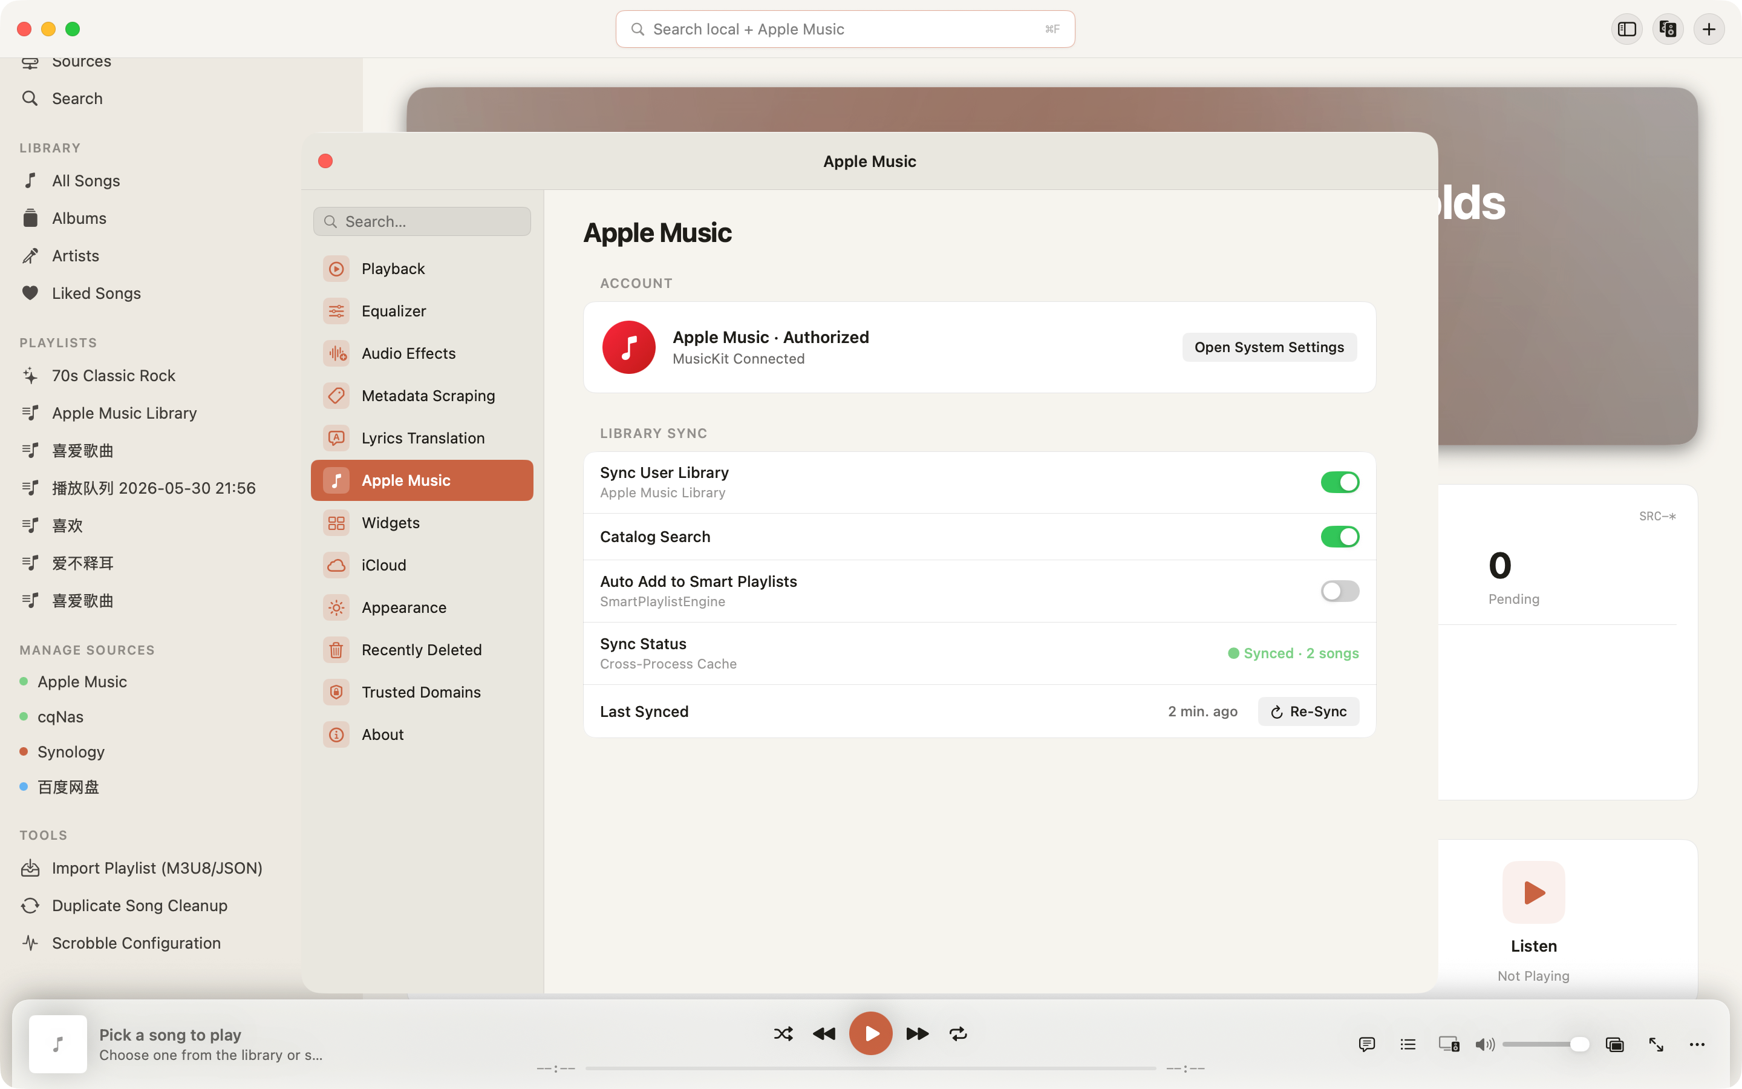
Task: Select Metadata Scraping settings
Action: click(422, 396)
